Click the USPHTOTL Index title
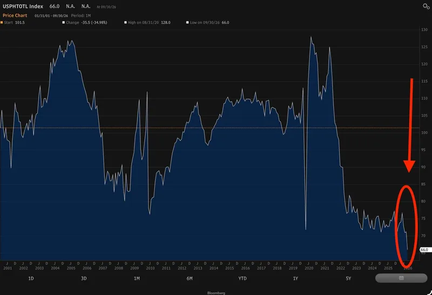432x295 pixels. pyautogui.click(x=23, y=6)
